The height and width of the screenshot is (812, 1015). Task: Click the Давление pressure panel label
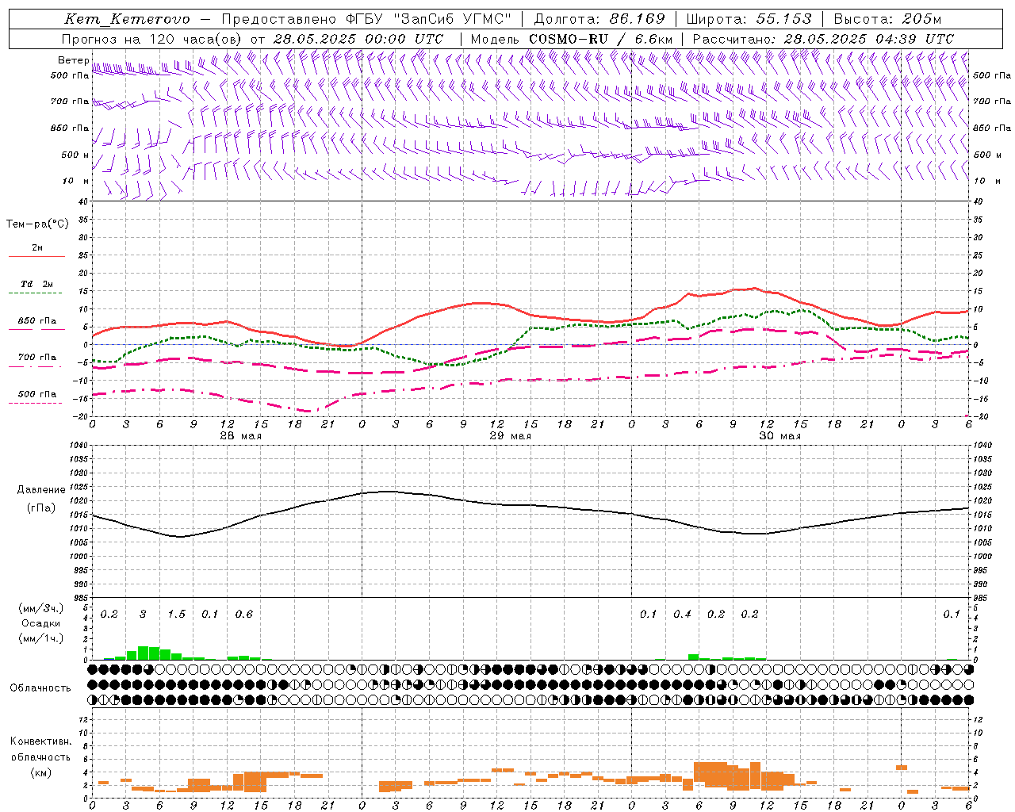tap(41, 490)
